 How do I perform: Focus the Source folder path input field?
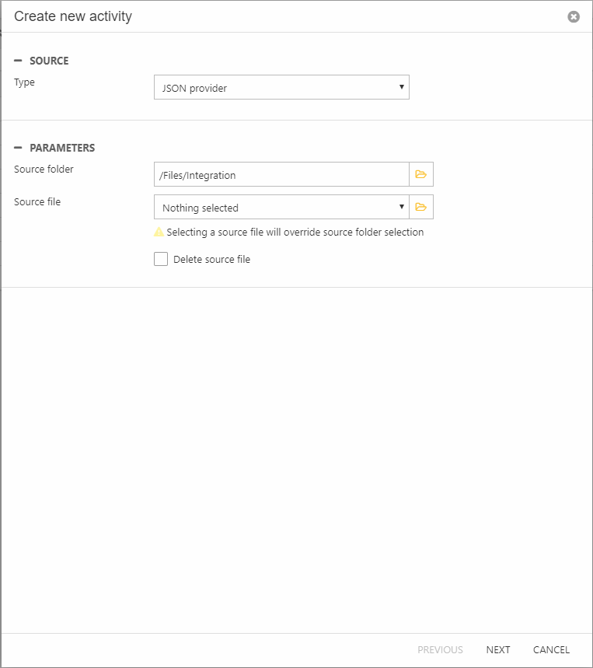pyautogui.click(x=281, y=175)
